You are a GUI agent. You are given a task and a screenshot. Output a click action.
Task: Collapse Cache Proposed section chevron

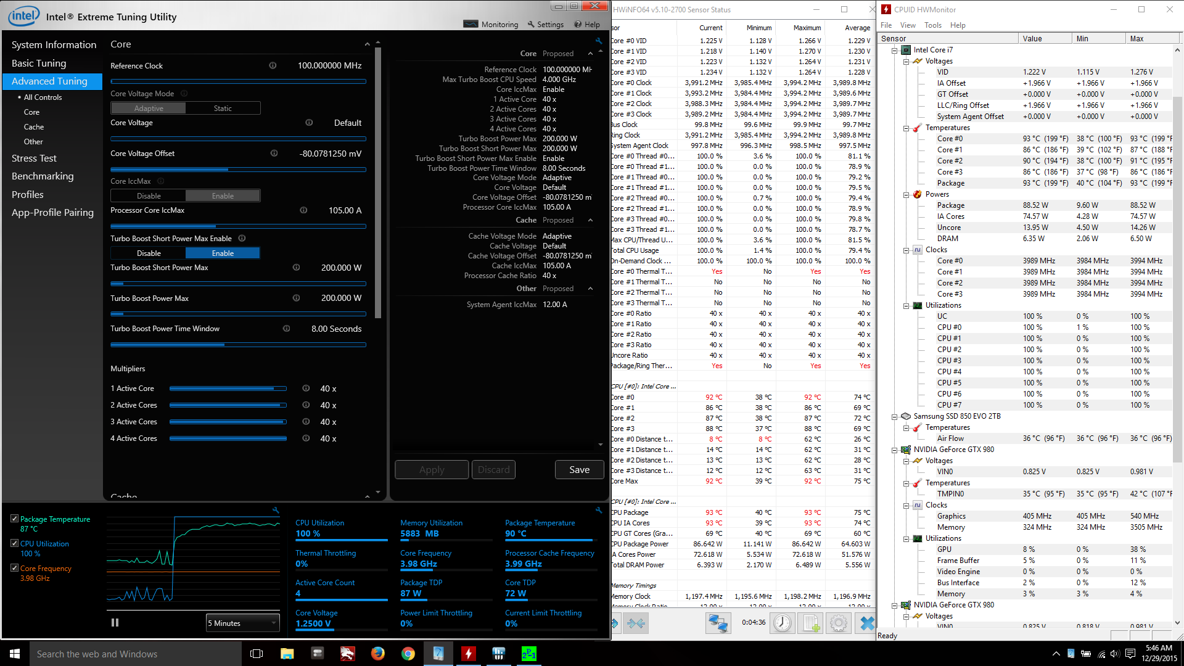coord(590,220)
